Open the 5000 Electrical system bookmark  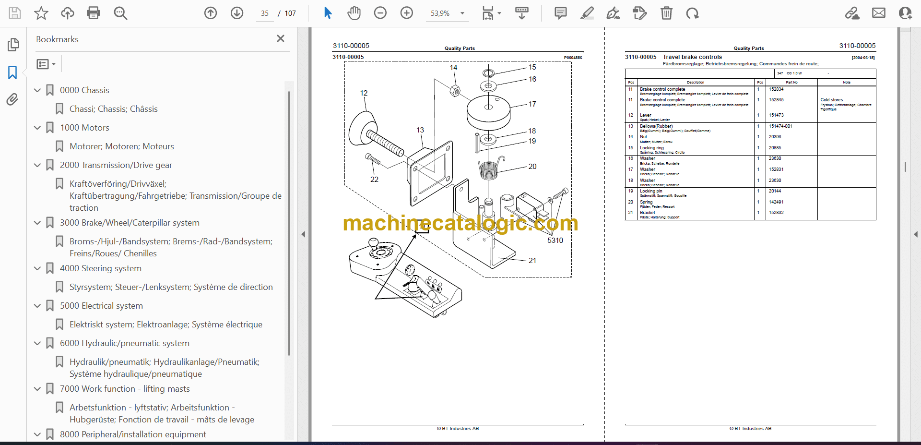(101, 306)
